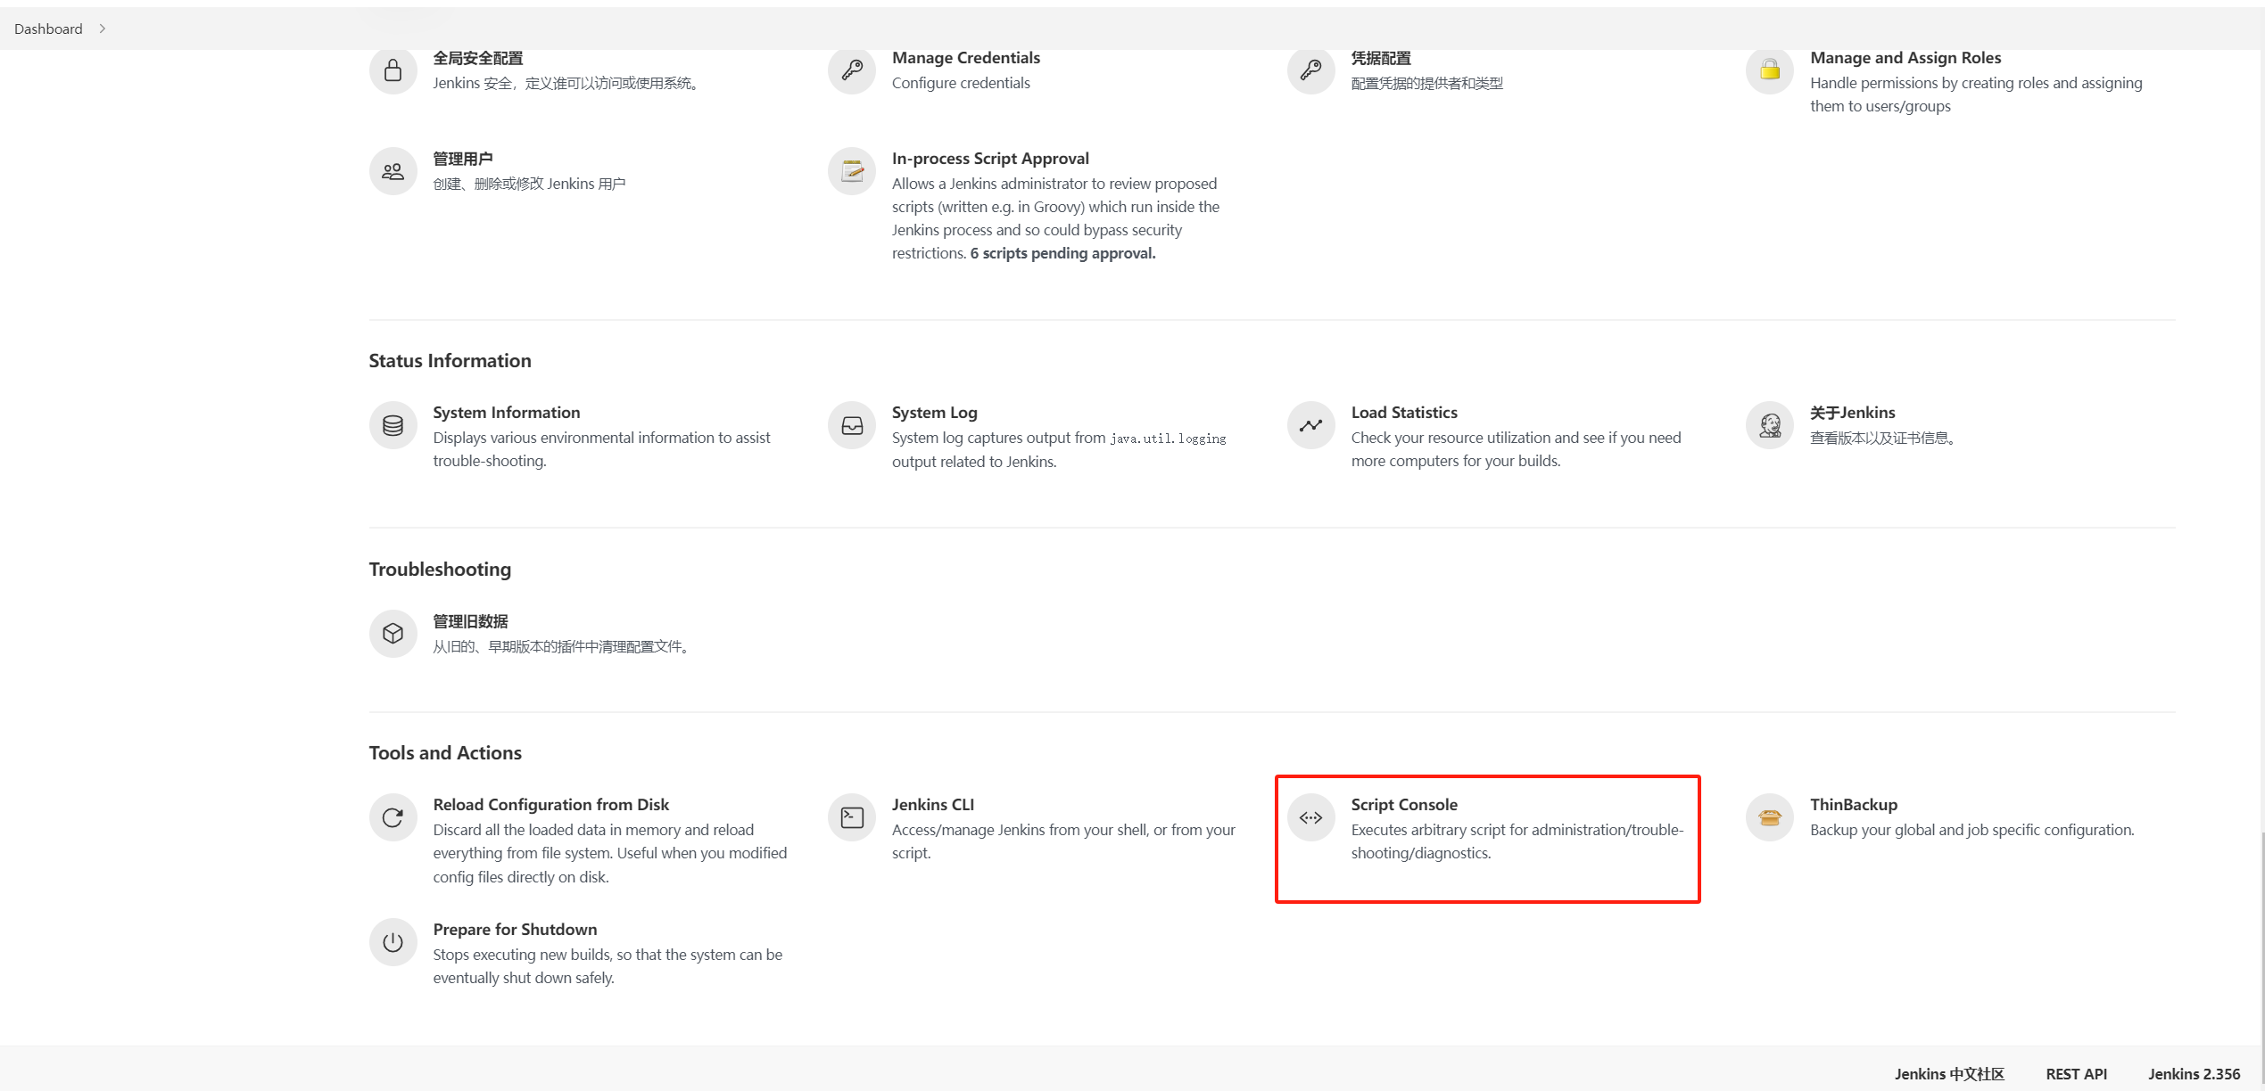Click the 查看版本以及证书信息 description

tap(1882, 438)
